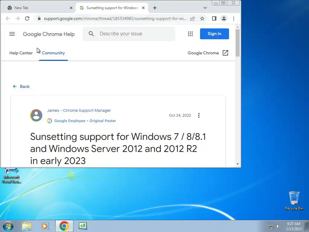
Task: Click the Google Employee verified badge
Action: 49,121
